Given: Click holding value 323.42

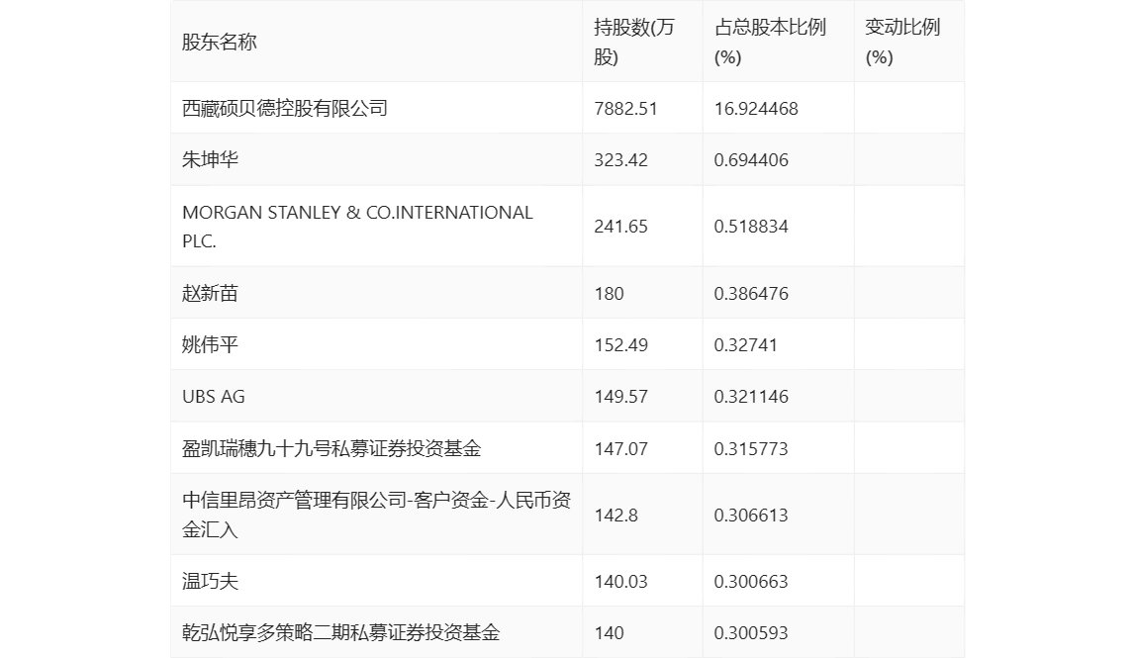Looking at the screenshot, I should (x=620, y=160).
